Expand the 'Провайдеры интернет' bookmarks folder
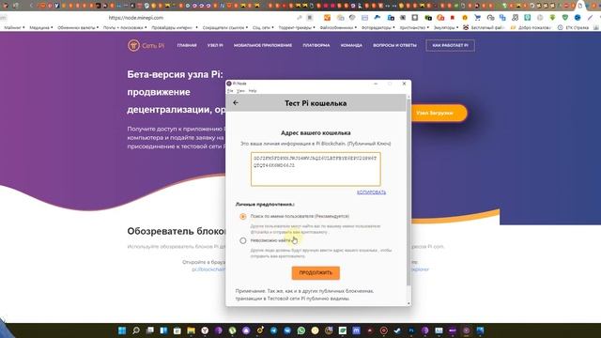This screenshot has height=338, width=601. click(x=175, y=27)
